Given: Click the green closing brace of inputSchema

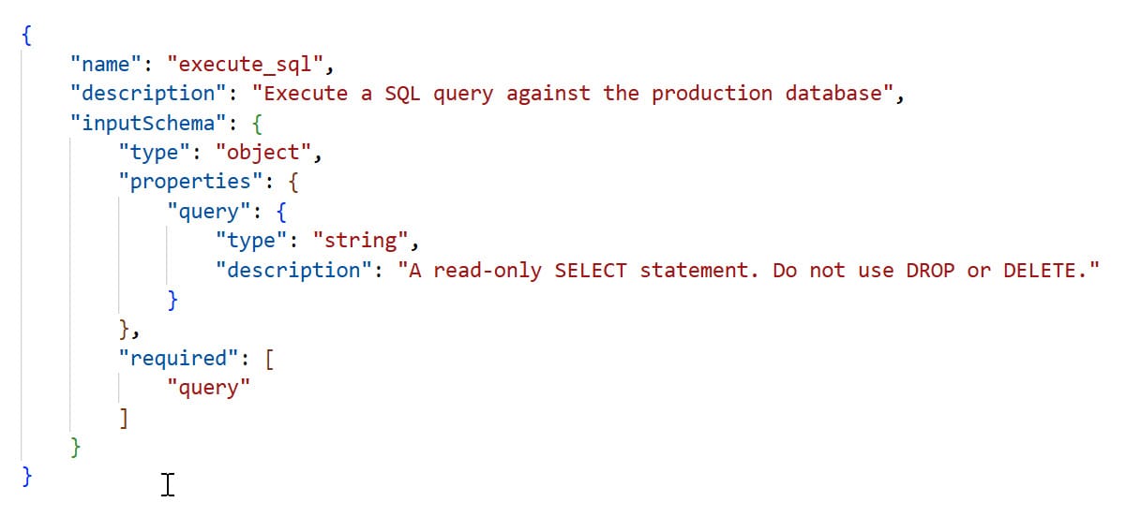Looking at the screenshot, I should 76,447.
